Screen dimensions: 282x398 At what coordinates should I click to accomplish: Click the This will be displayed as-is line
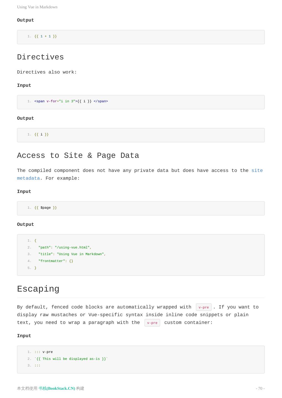coord(71,359)
